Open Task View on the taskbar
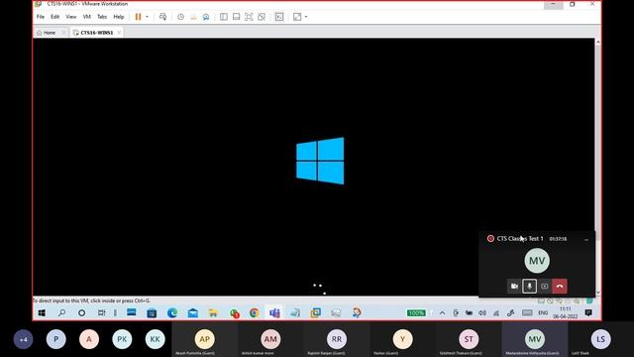Screen dimensions: 634x357 point(101,312)
